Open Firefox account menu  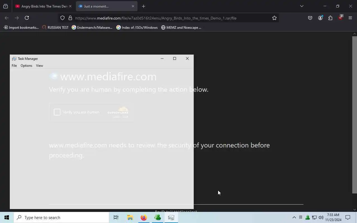point(320,18)
